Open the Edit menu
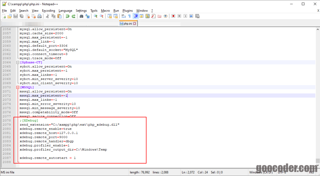This screenshot has width=320, height=176. coord(13,11)
